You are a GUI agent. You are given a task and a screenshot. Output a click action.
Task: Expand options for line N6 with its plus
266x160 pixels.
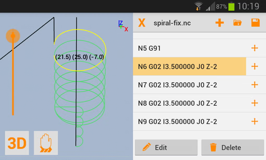click(254, 66)
